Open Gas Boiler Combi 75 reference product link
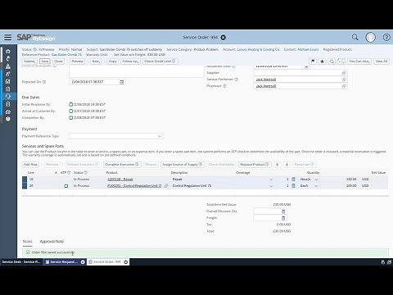The width and height of the screenshot is (393, 295). point(66,55)
